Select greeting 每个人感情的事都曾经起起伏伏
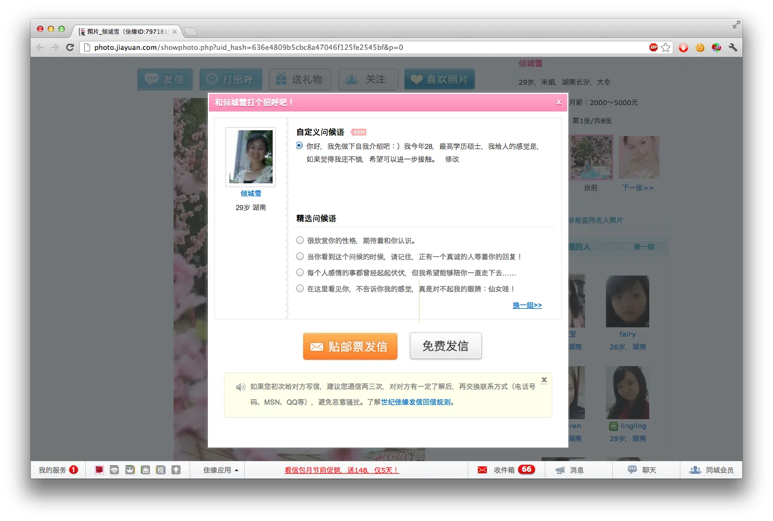Viewport: 773px width, 521px height. tap(300, 272)
